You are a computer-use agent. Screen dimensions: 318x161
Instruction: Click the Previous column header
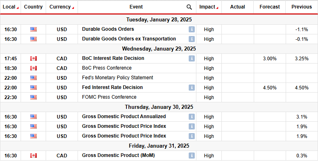click(x=301, y=7)
